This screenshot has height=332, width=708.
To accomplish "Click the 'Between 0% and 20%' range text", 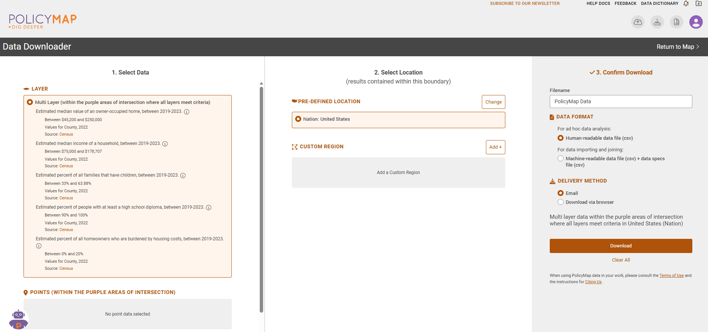I will tap(64, 254).
